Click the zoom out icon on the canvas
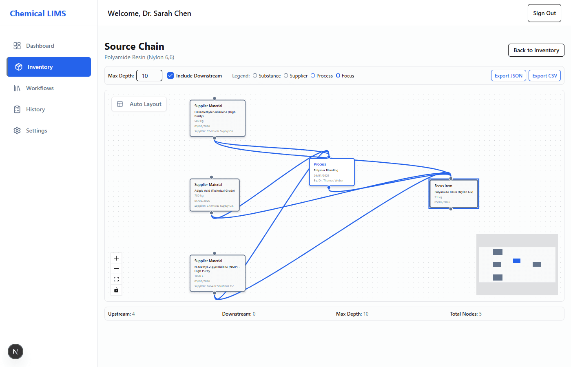The width and height of the screenshot is (571, 367). point(116,268)
